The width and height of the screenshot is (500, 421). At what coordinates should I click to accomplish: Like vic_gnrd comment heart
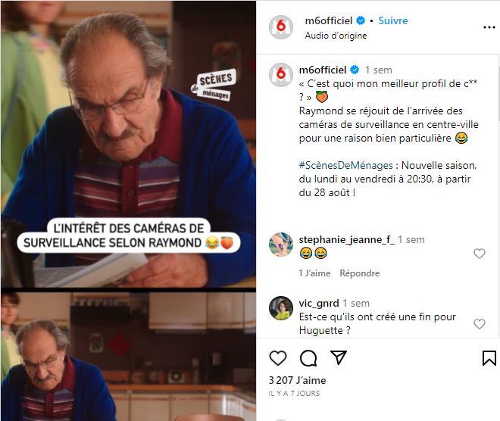click(480, 324)
